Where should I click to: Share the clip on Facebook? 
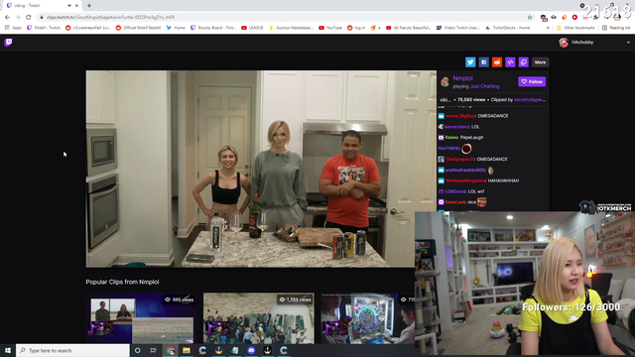coord(483,62)
